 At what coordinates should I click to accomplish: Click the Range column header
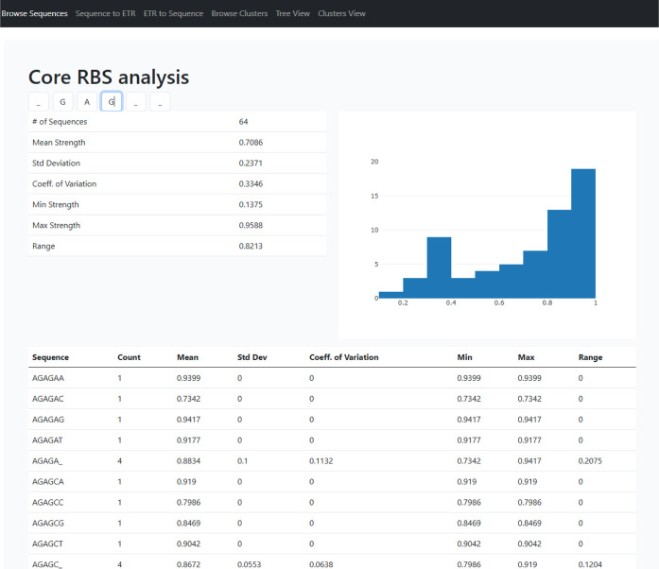(x=591, y=357)
